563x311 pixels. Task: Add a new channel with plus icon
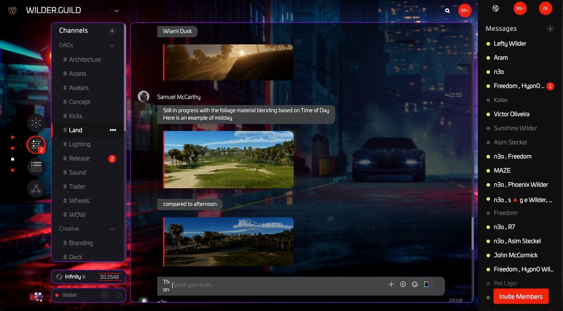[112, 31]
